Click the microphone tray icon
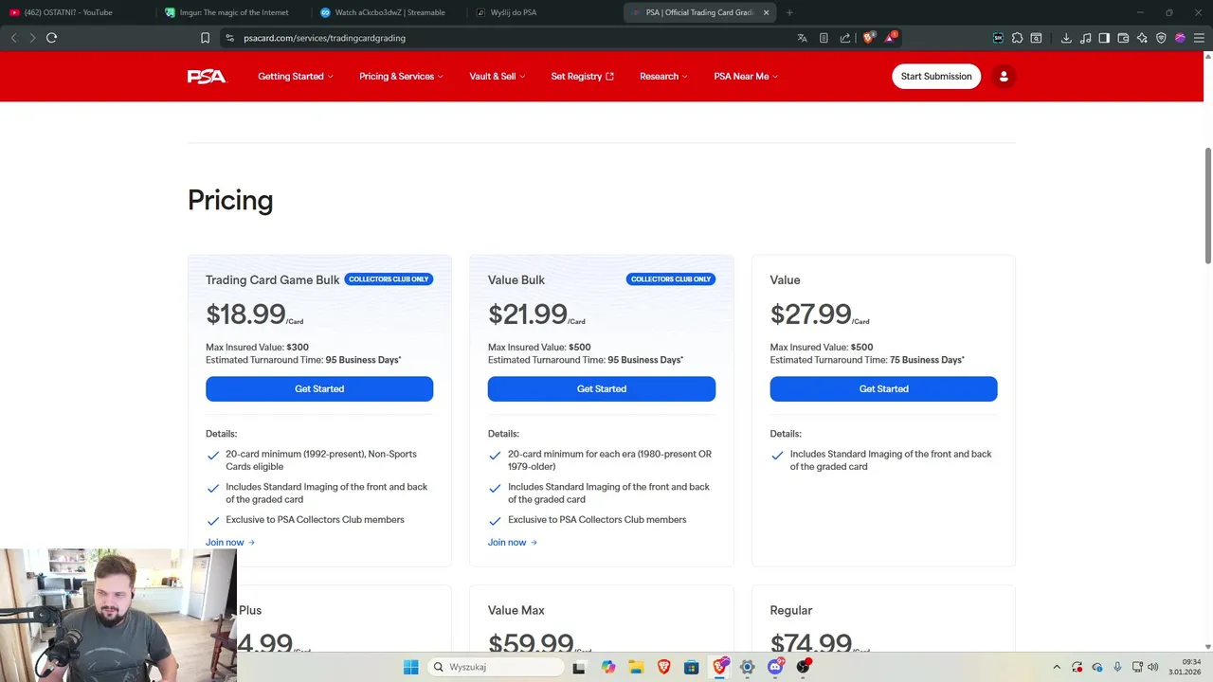The image size is (1213, 682). [1118, 667]
